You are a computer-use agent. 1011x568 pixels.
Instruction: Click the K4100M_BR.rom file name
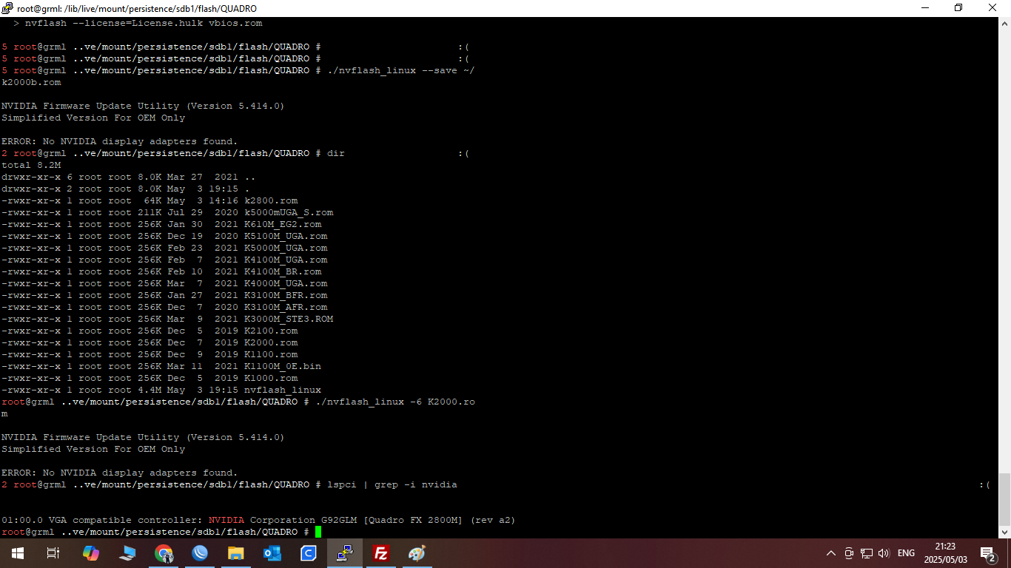(x=283, y=271)
